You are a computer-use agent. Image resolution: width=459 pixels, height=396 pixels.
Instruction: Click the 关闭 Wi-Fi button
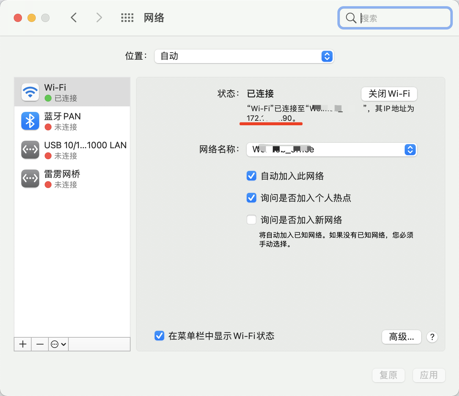point(389,94)
